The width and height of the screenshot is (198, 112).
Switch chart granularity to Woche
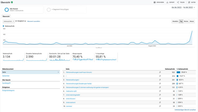click(x=186, y=21)
